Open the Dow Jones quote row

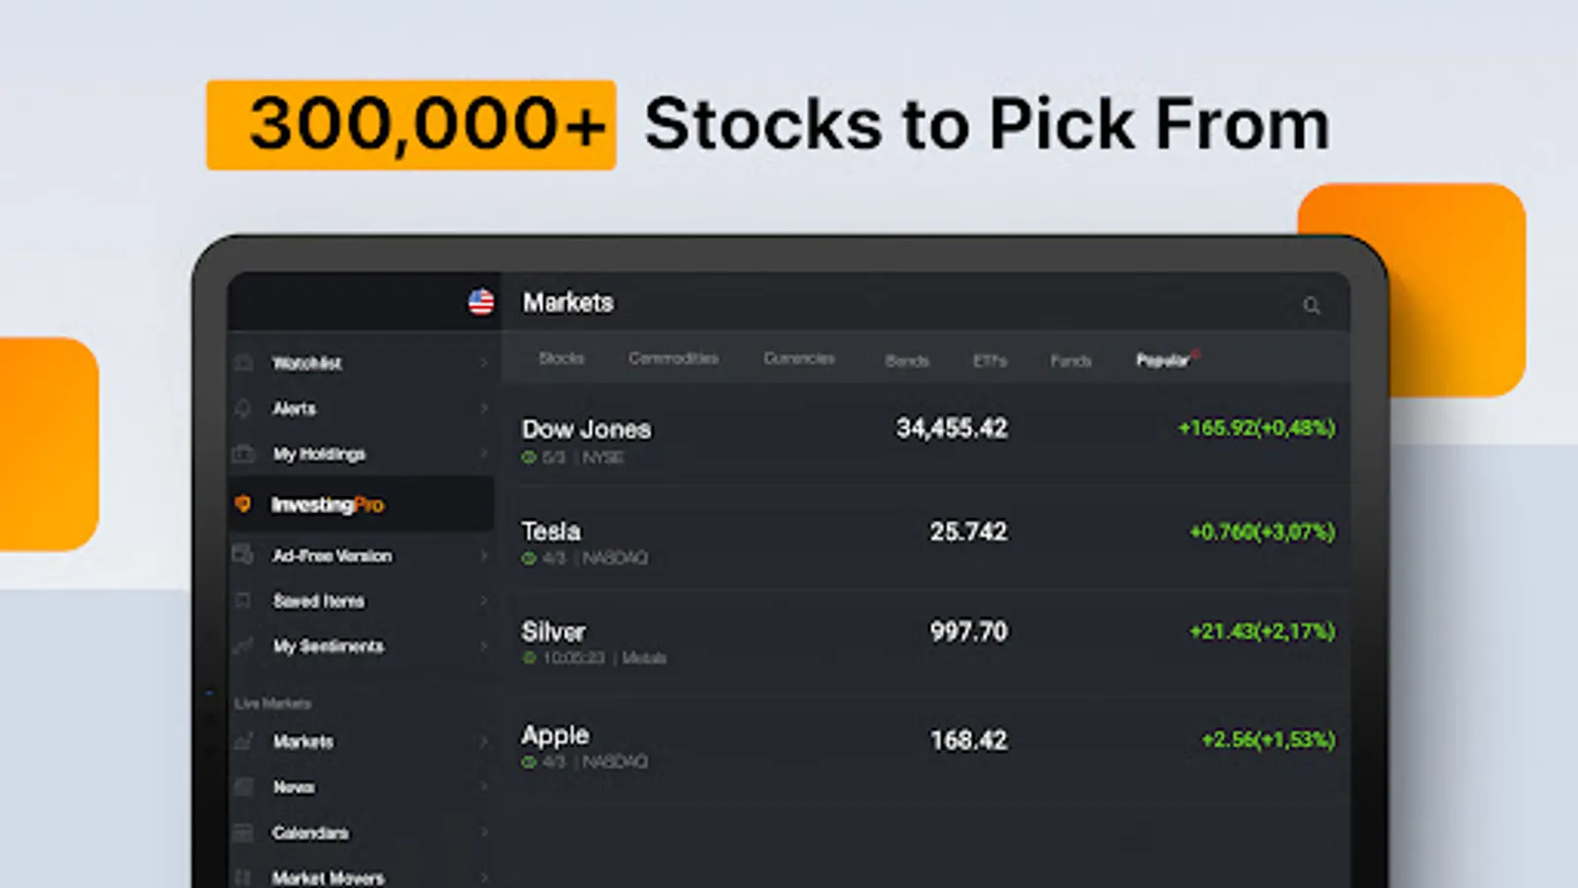click(927, 438)
